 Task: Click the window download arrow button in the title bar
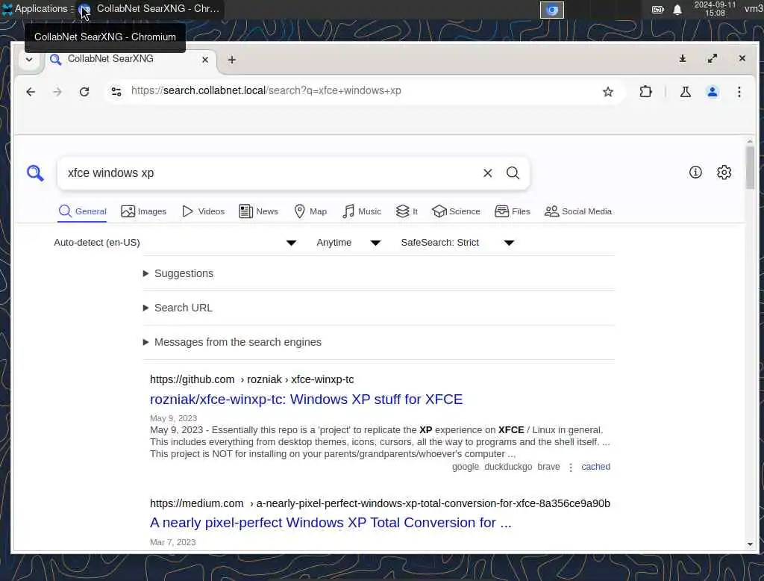(682, 58)
